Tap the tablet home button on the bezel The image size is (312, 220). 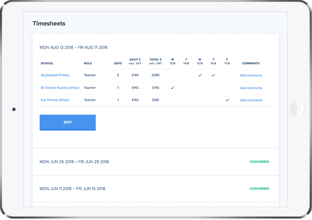click(297, 109)
